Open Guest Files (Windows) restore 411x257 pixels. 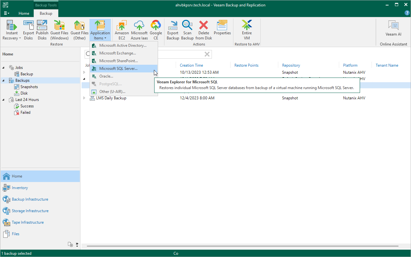59,30
